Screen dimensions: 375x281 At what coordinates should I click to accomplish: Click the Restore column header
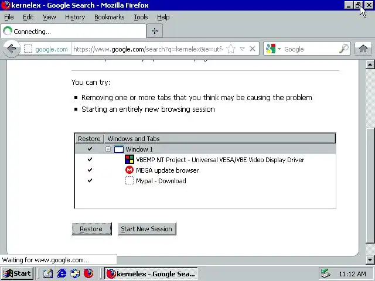[89, 139]
